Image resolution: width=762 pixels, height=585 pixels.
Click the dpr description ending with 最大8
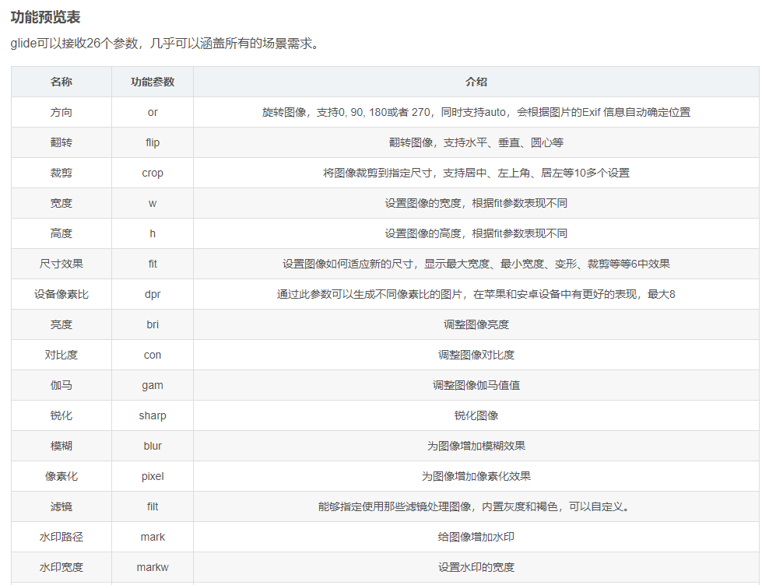(476, 294)
